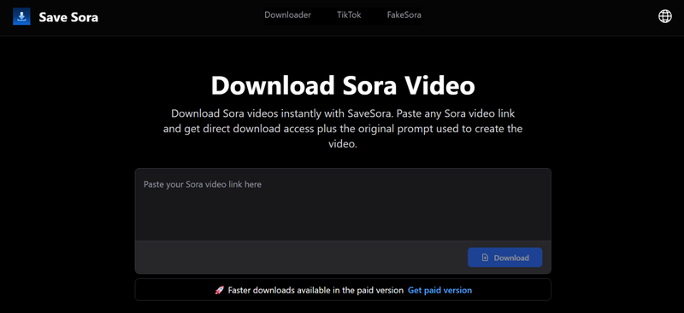This screenshot has height=313, width=684.
Task: Switch to the FakeSora nav item
Action: [404, 14]
